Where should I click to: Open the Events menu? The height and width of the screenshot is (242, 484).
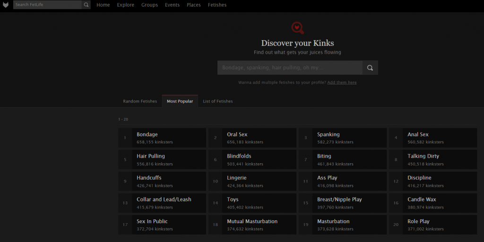172,5
